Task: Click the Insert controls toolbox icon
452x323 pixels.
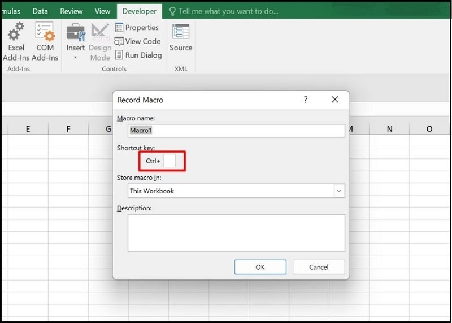Action: [x=75, y=32]
